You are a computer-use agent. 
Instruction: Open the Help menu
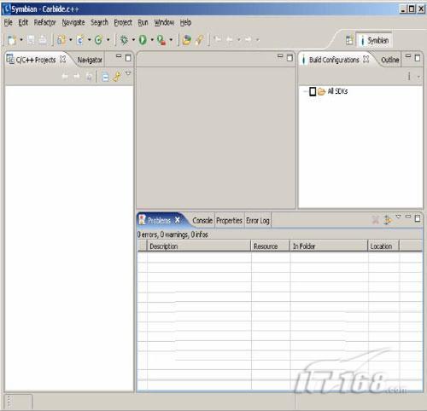tap(185, 22)
